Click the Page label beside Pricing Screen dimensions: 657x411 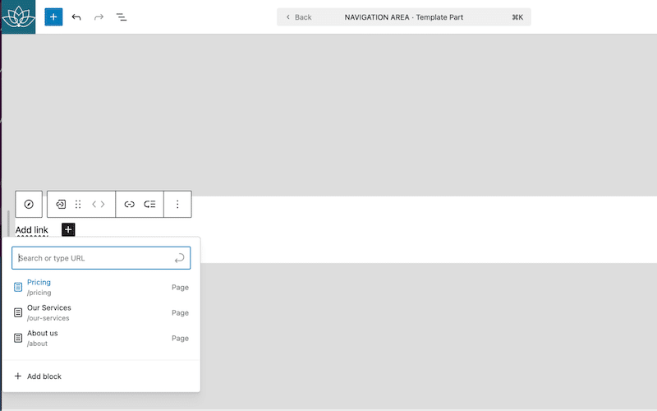(180, 287)
